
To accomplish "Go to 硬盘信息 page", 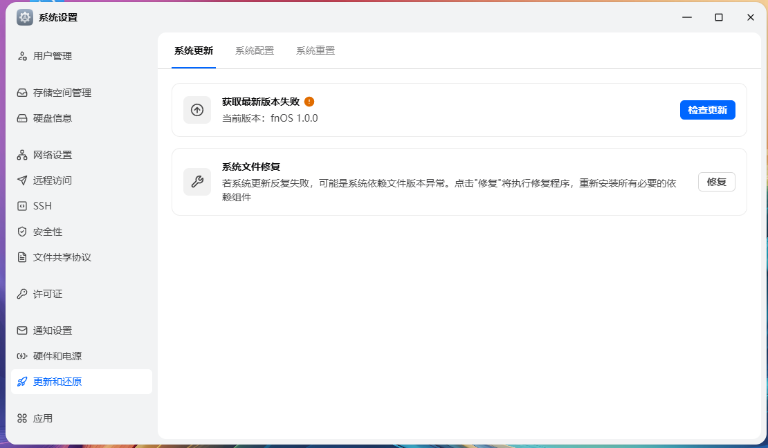I will click(x=82, y=118).
